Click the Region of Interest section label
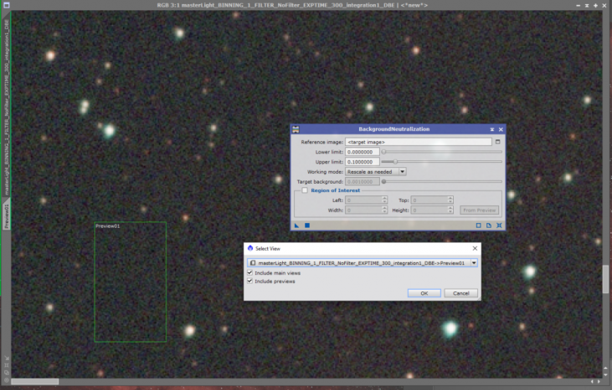Viewport: 612px width, 390px height. tap(335, 190)
